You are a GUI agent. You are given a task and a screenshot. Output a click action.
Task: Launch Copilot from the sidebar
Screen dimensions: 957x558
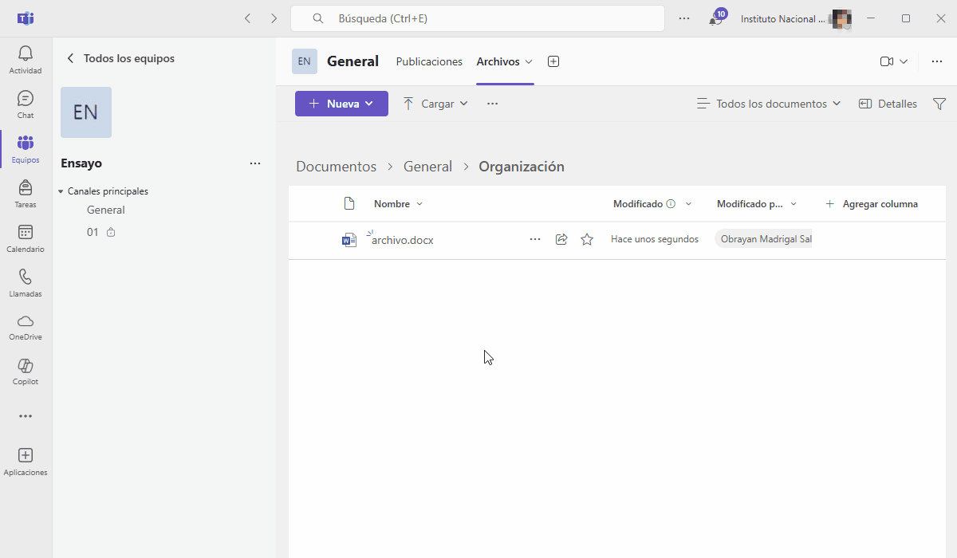[x=26, y=371]
